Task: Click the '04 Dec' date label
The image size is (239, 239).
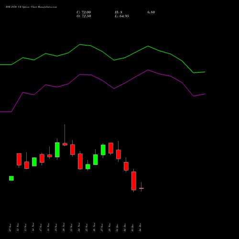Action: 141,228
